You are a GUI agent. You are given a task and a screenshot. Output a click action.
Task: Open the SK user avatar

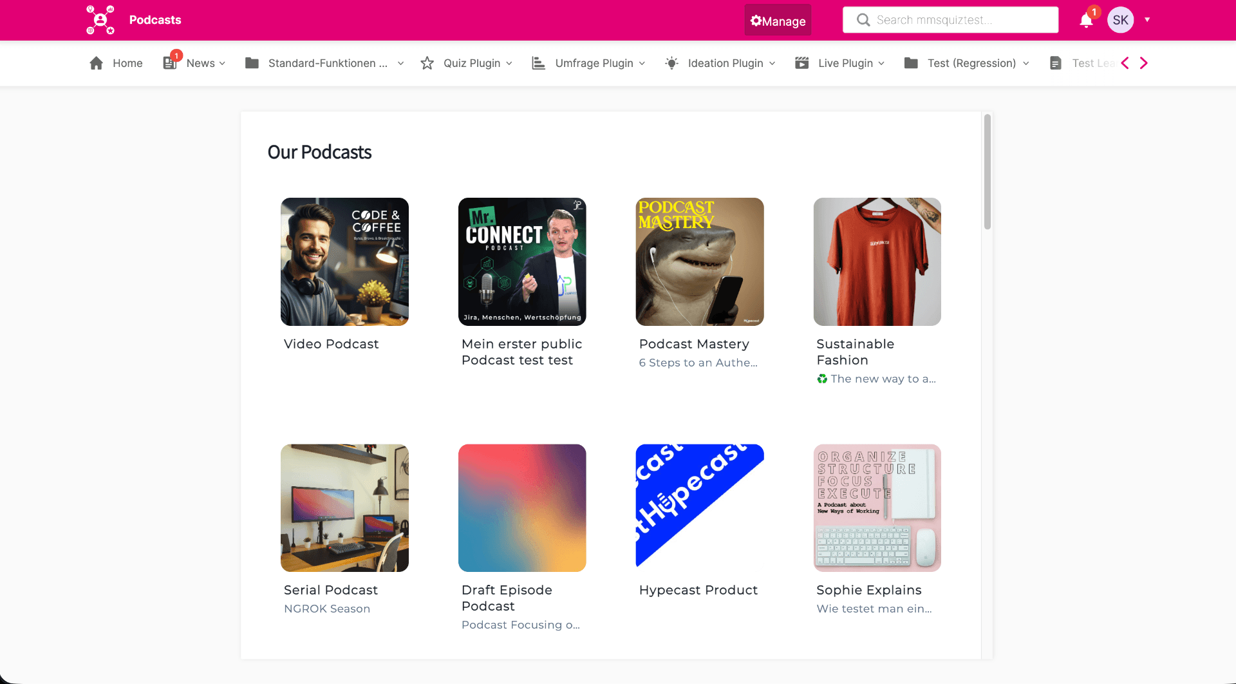[1121, 20]
